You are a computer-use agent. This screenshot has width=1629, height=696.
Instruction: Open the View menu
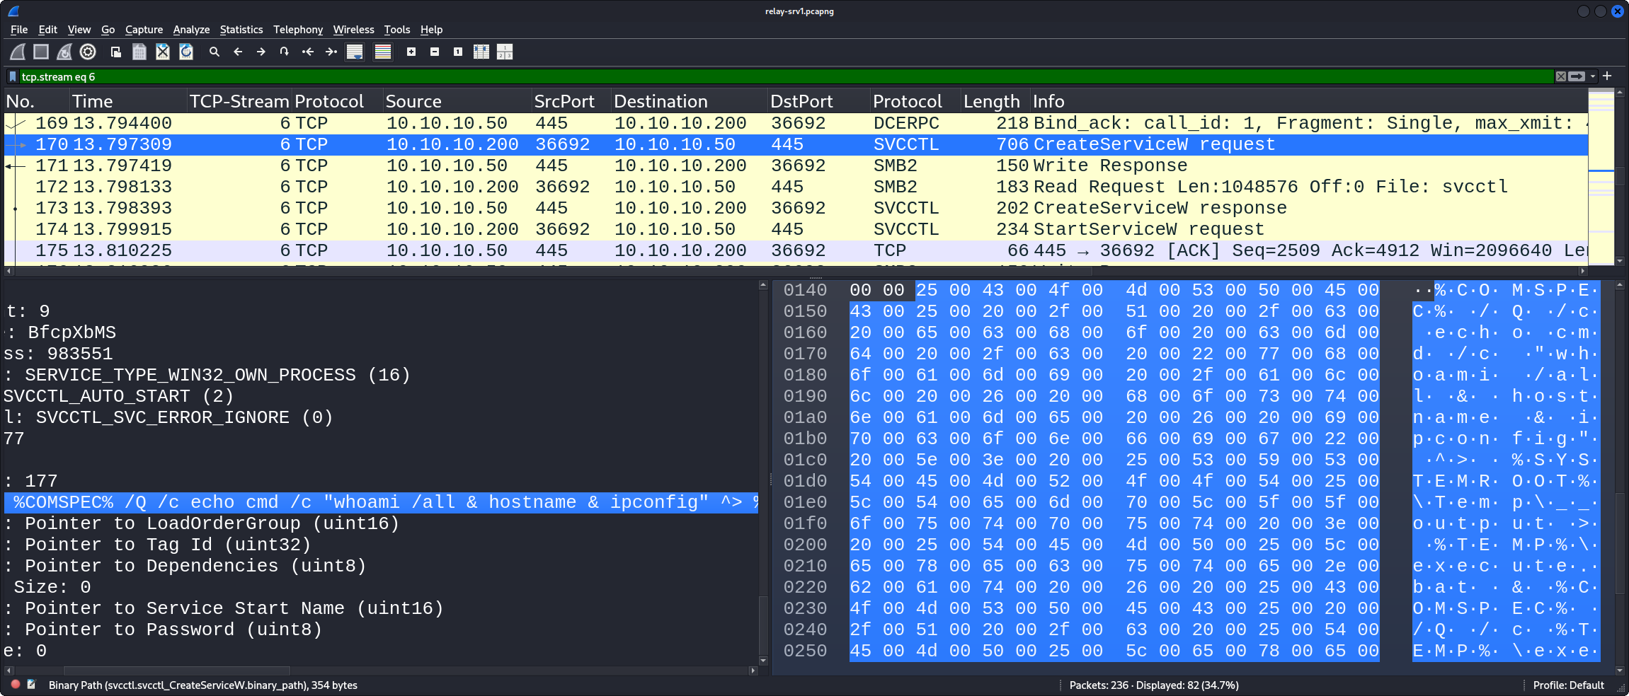pyautogui.click(x=79, y=30)
